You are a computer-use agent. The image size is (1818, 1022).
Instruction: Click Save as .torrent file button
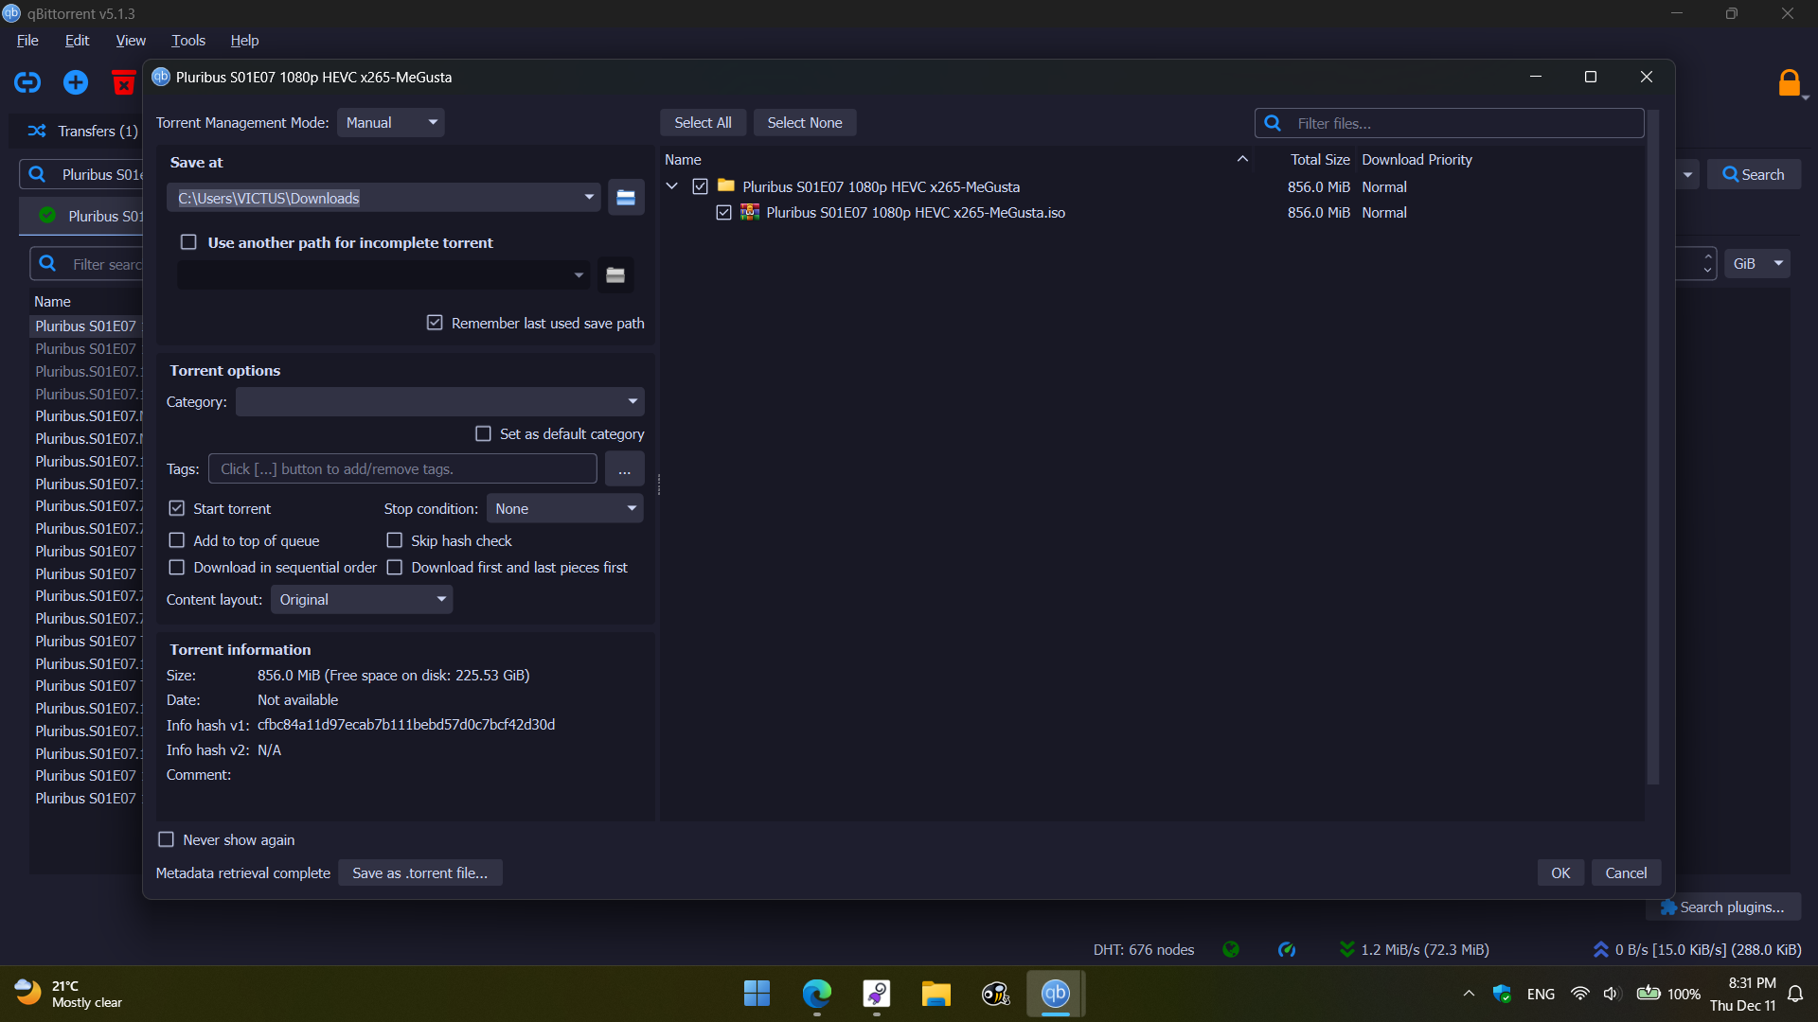(419, 872)
